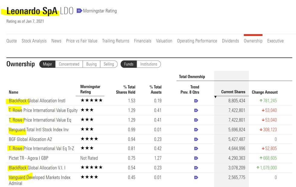The image size is (296, 187).
Task: Click the Not Rated cell for Pictet
Action: click(x=89, y=158)
